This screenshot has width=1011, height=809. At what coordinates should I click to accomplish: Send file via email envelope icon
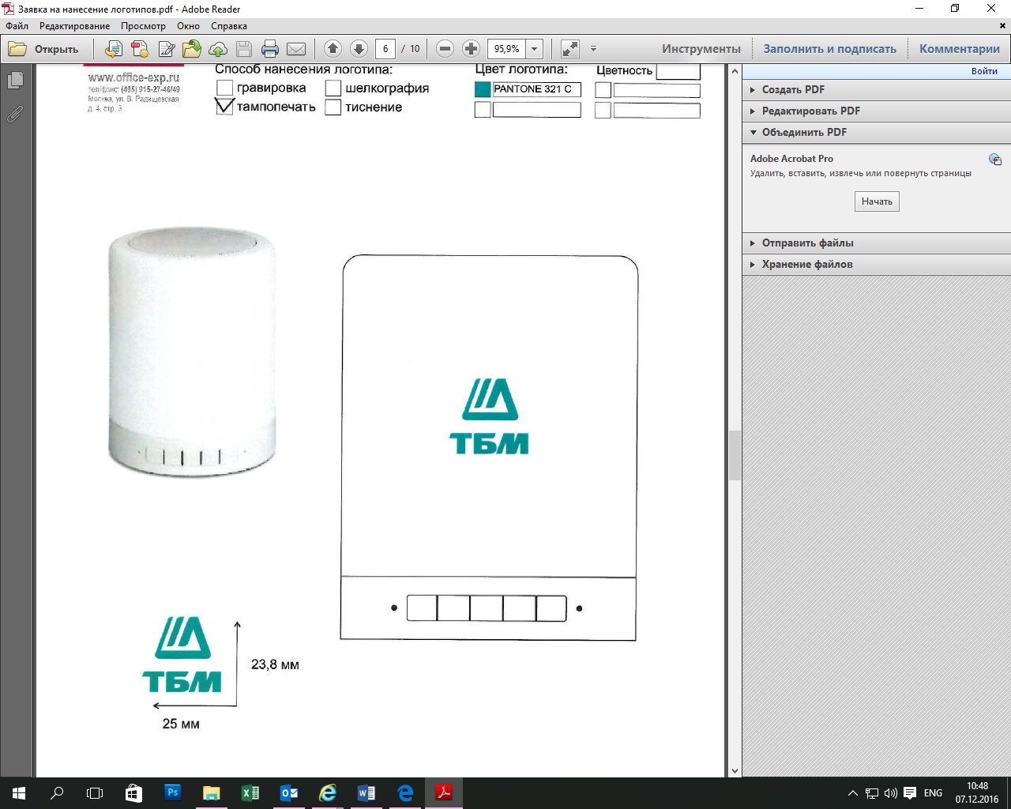point(296,49)
